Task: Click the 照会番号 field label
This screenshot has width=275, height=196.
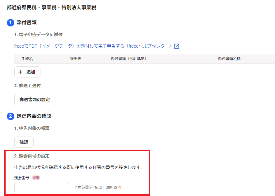Action: click(x=21, y=178)
